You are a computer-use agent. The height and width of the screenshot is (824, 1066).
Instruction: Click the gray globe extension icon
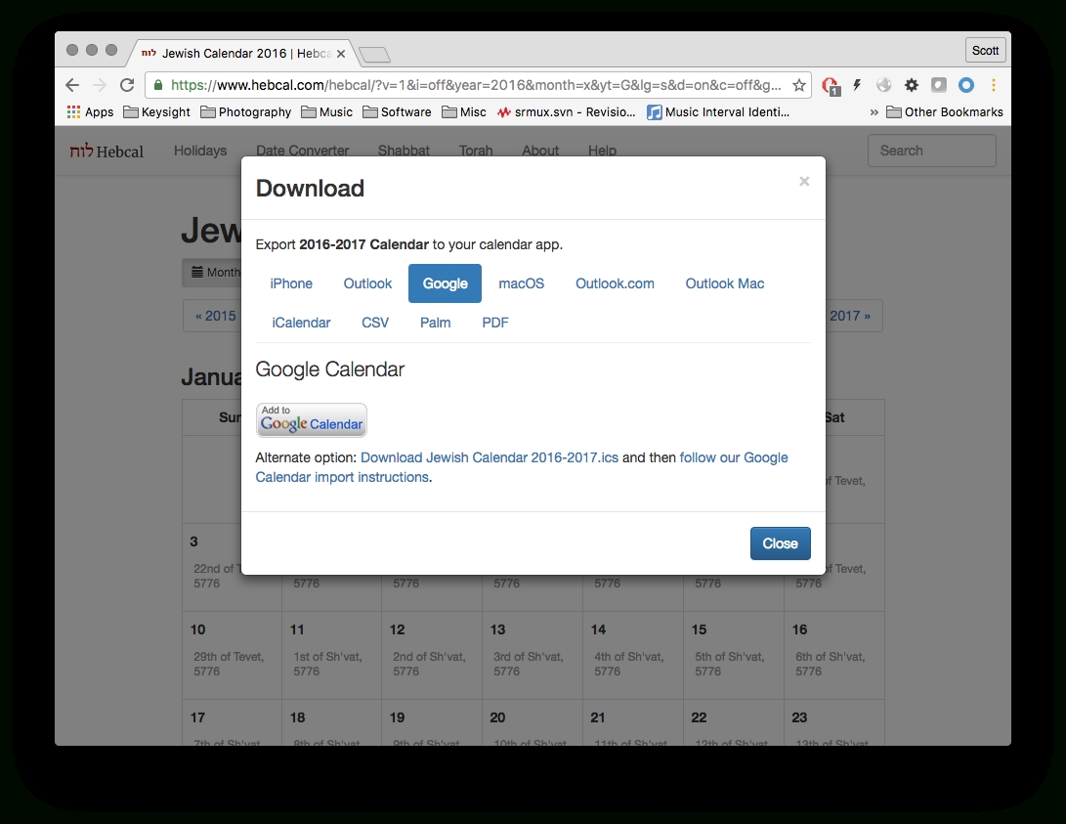pos(884,85)
